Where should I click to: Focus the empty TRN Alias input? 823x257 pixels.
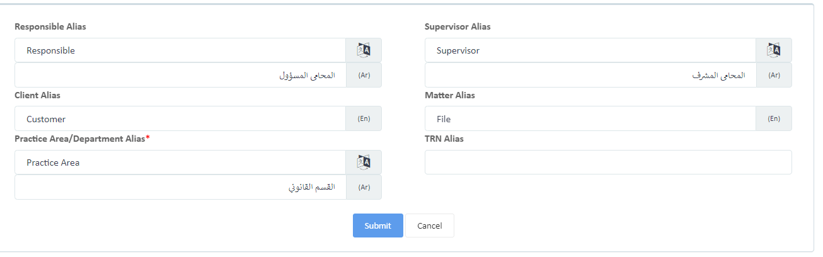(x=608, y=162)
